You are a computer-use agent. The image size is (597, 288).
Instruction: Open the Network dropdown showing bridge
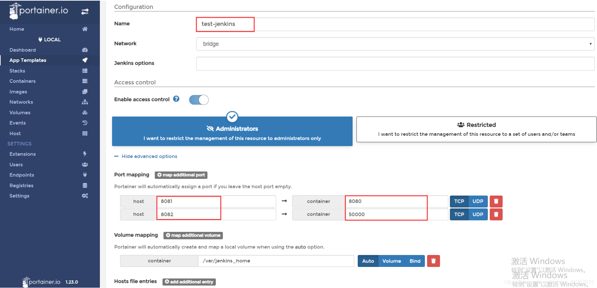tap(395, 44)
